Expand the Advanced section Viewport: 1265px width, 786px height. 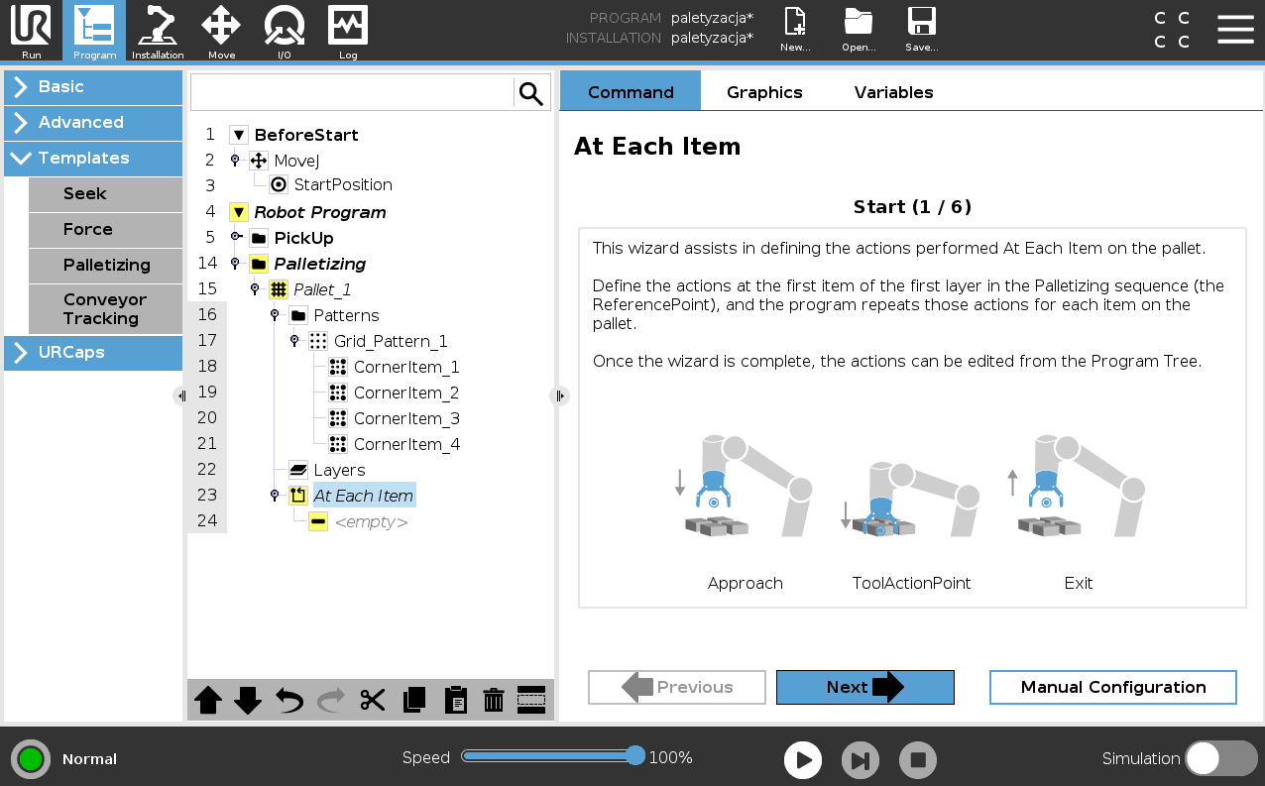[x=93, y=123]
